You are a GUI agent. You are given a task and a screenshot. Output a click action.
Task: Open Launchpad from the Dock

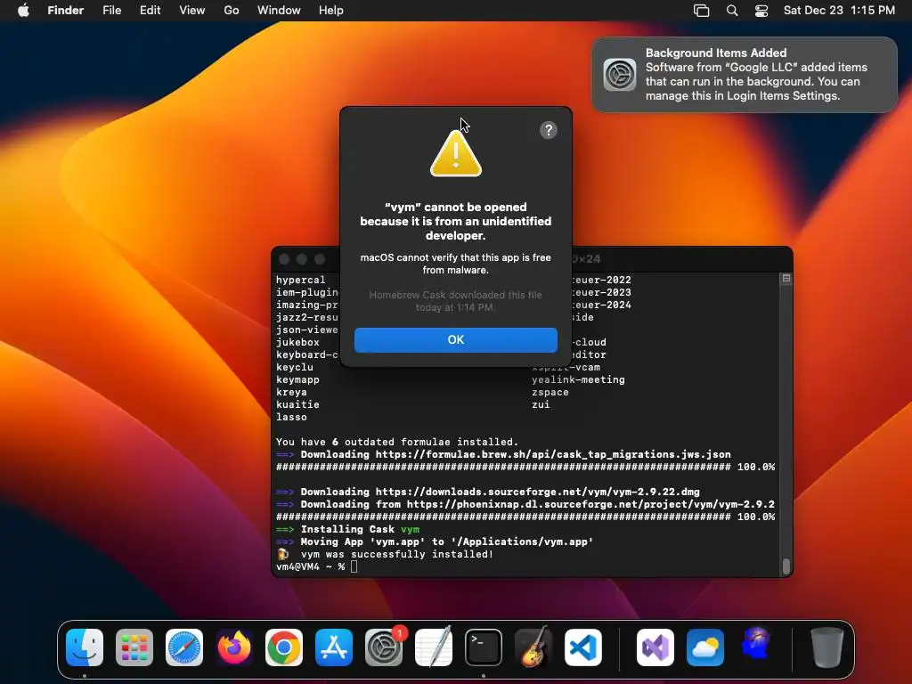pos(134,647)
